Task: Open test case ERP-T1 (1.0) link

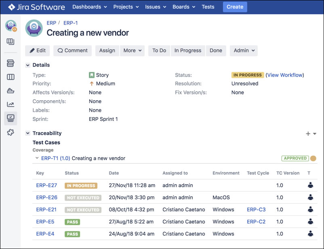Action: [x=56, y=158]
